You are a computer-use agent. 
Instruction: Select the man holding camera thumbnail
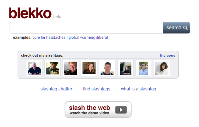[71, 68]
